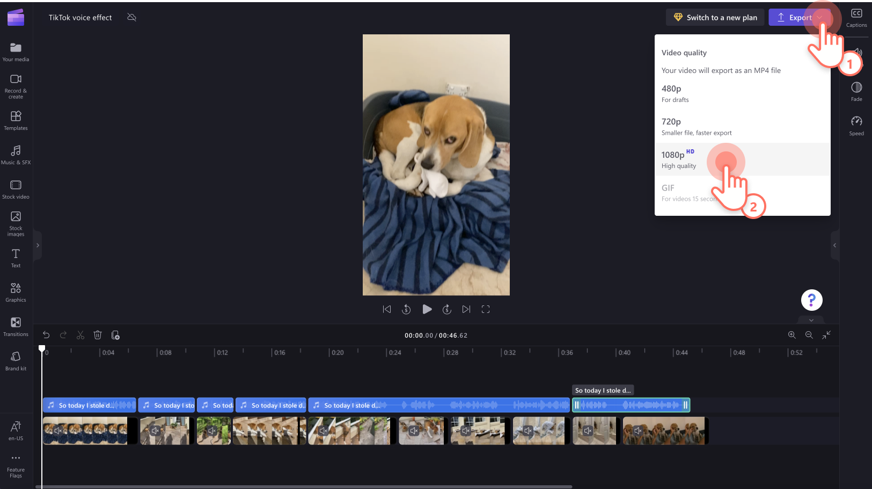The width and height of the screenshot is (872, 489).
Task: Choose 720p export quality
Action: click(742, 127)
